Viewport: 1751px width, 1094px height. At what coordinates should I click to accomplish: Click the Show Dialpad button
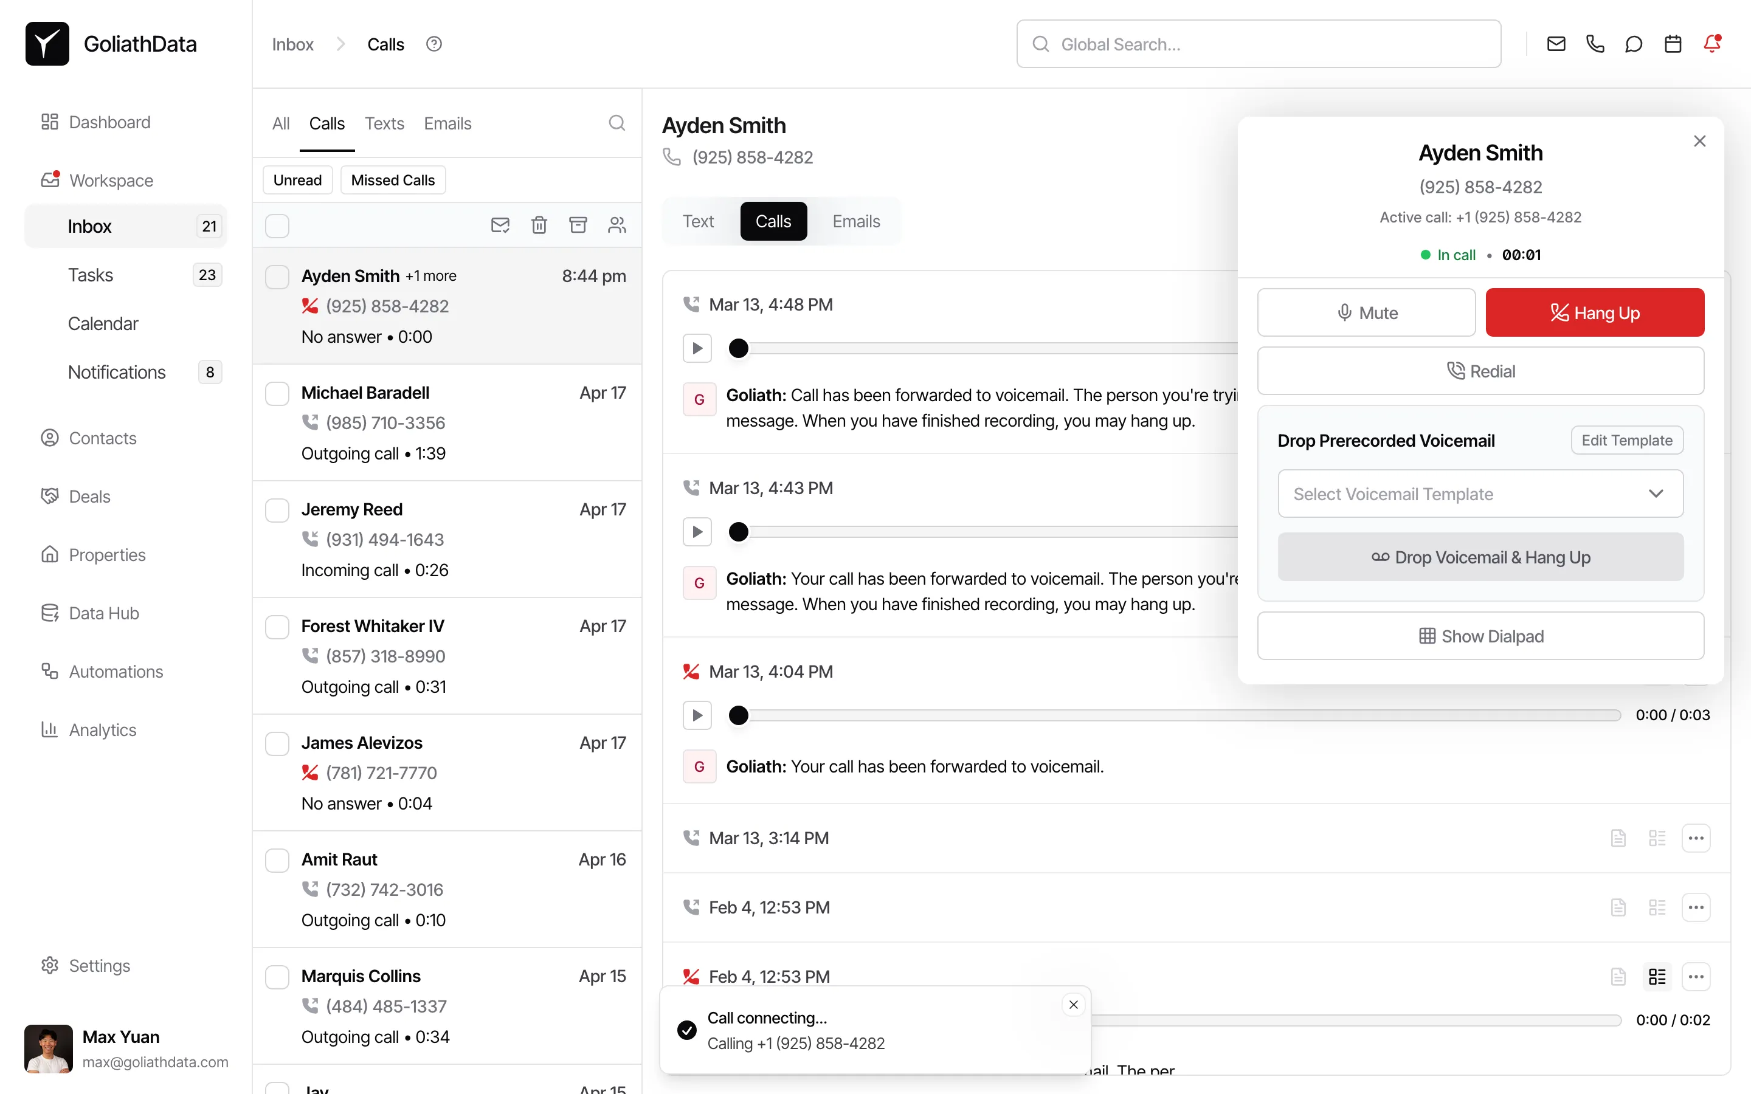point(1480,636)
